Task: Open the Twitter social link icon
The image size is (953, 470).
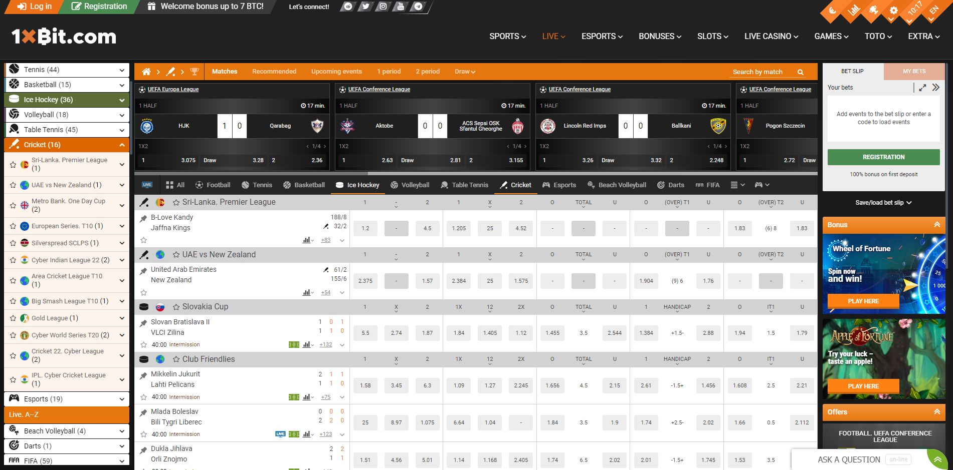Action: [x=365, y=7]
